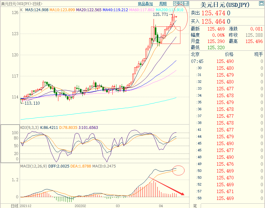Select the :41 tick row

(x=227, y=130)
